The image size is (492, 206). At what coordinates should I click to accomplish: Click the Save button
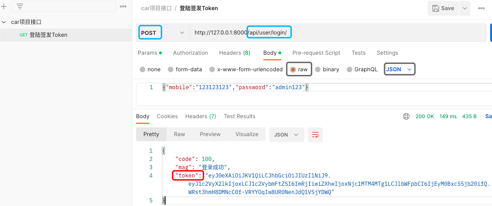pos(443,8)
